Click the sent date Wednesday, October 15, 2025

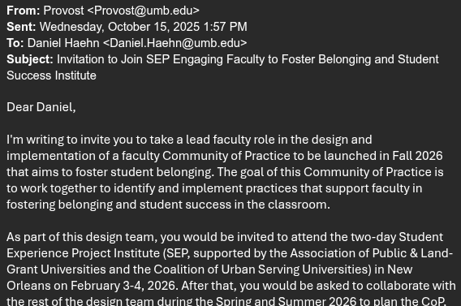pos(119,27)
